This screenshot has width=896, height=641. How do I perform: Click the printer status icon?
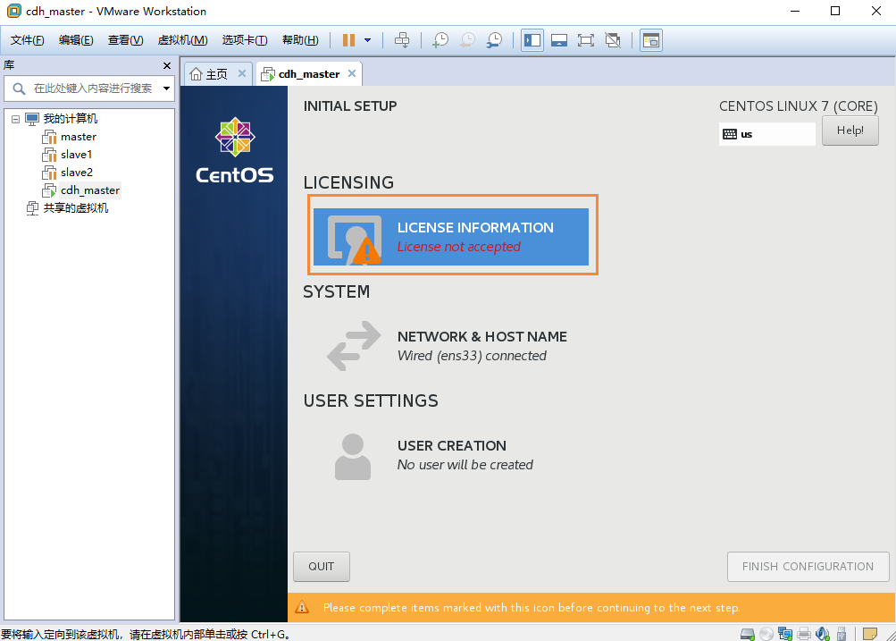pos(804,634)
